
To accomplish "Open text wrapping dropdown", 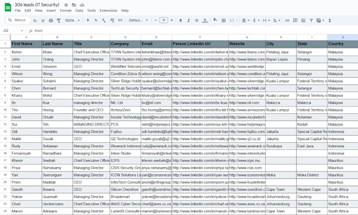I will pyautogui.click(x=266, y=21).
